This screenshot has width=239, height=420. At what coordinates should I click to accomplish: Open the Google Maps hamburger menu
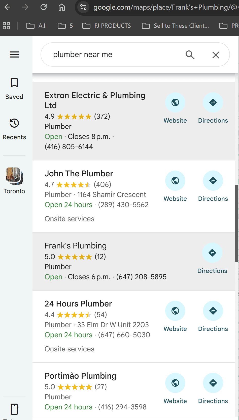[x=14, y=54]
